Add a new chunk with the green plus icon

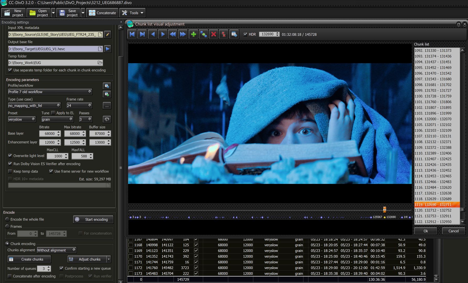pyautogui.click(x=193, y=34)
